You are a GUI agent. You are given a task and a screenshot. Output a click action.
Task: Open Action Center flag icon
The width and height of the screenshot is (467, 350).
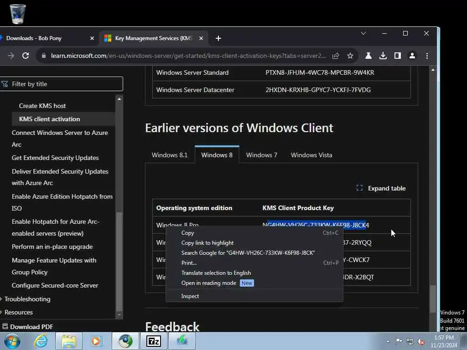399,341
